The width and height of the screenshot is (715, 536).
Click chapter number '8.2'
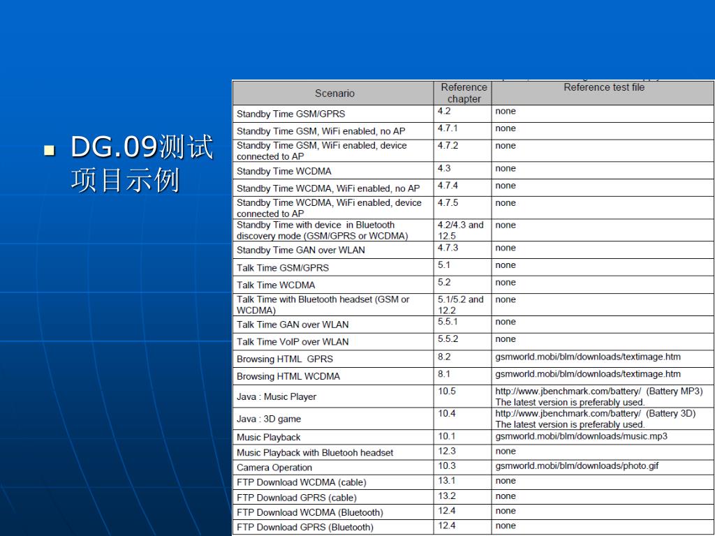tap(444, 357)
